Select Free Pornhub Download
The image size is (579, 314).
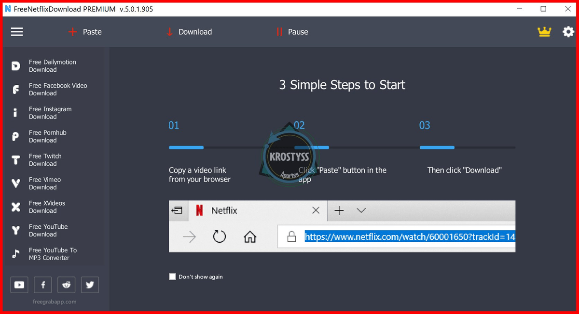(x=48, y=136)
